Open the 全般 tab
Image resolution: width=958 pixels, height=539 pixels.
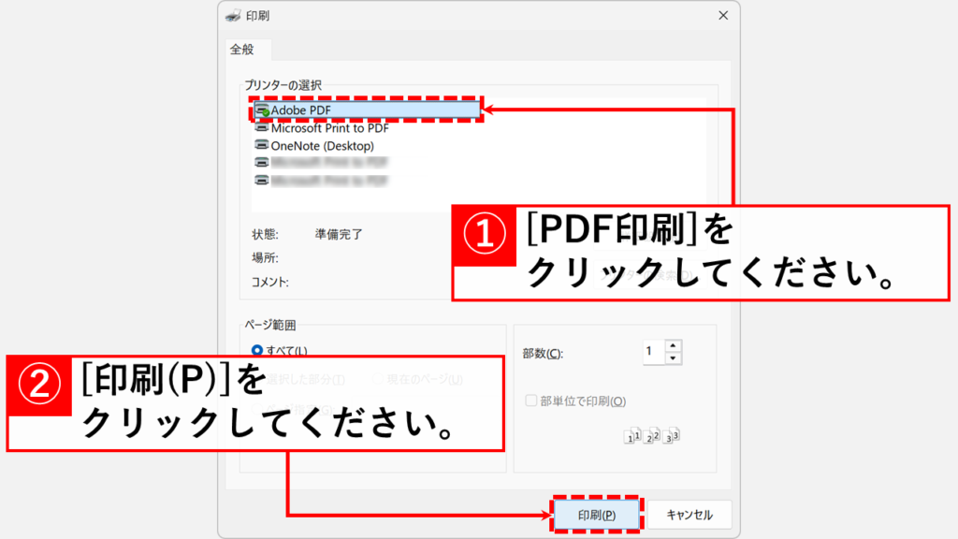(242, 50)
